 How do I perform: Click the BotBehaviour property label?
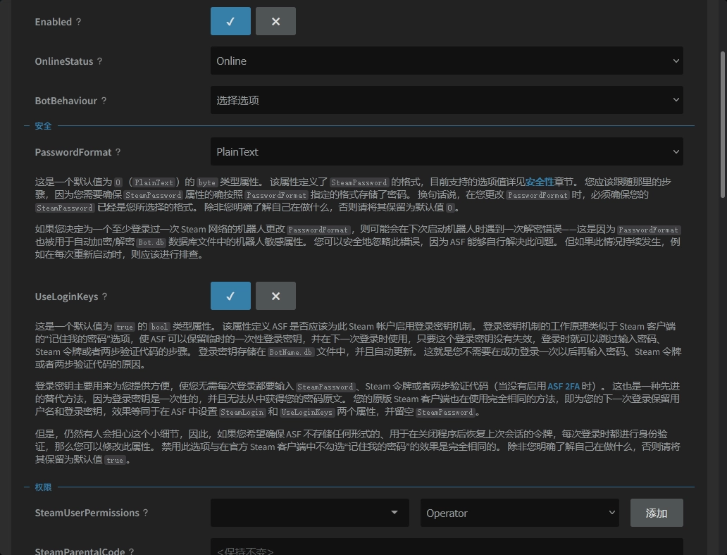pyautogui.click(x=66, y=101)
